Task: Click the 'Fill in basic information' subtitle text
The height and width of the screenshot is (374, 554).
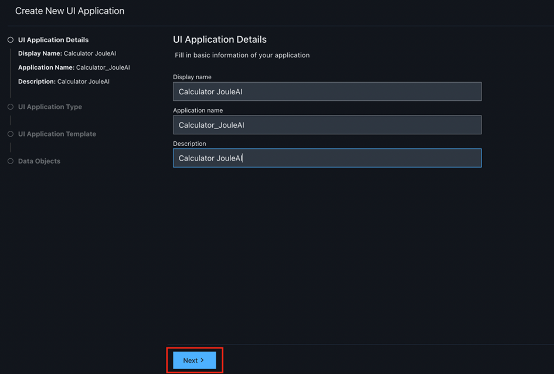Action: 242,55
